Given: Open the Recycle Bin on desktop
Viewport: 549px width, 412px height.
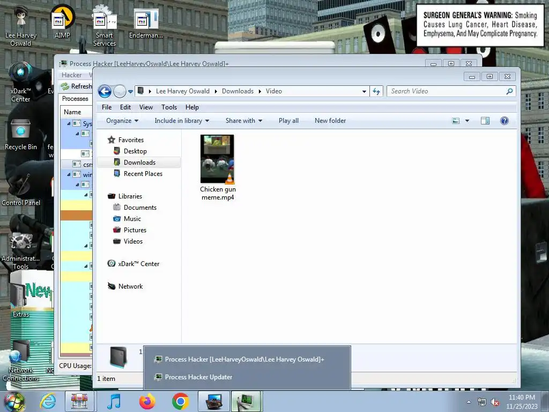Looking at the screenshot, I should pos(21,135).
